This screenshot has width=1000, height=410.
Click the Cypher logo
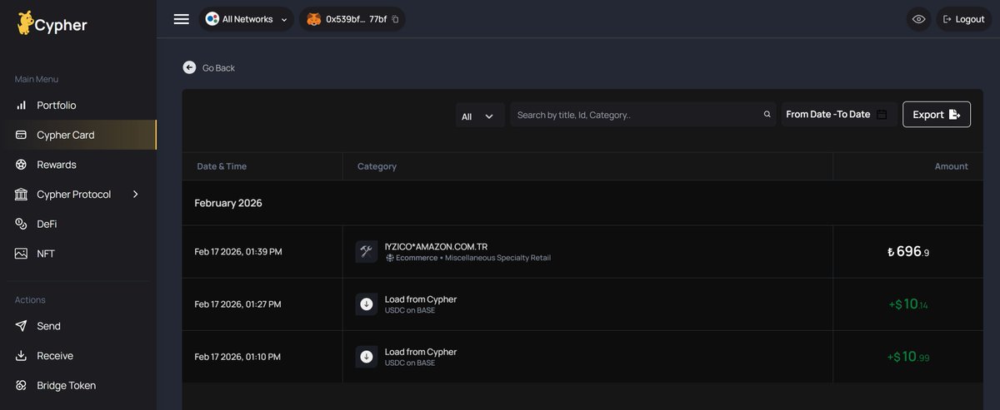52,23
